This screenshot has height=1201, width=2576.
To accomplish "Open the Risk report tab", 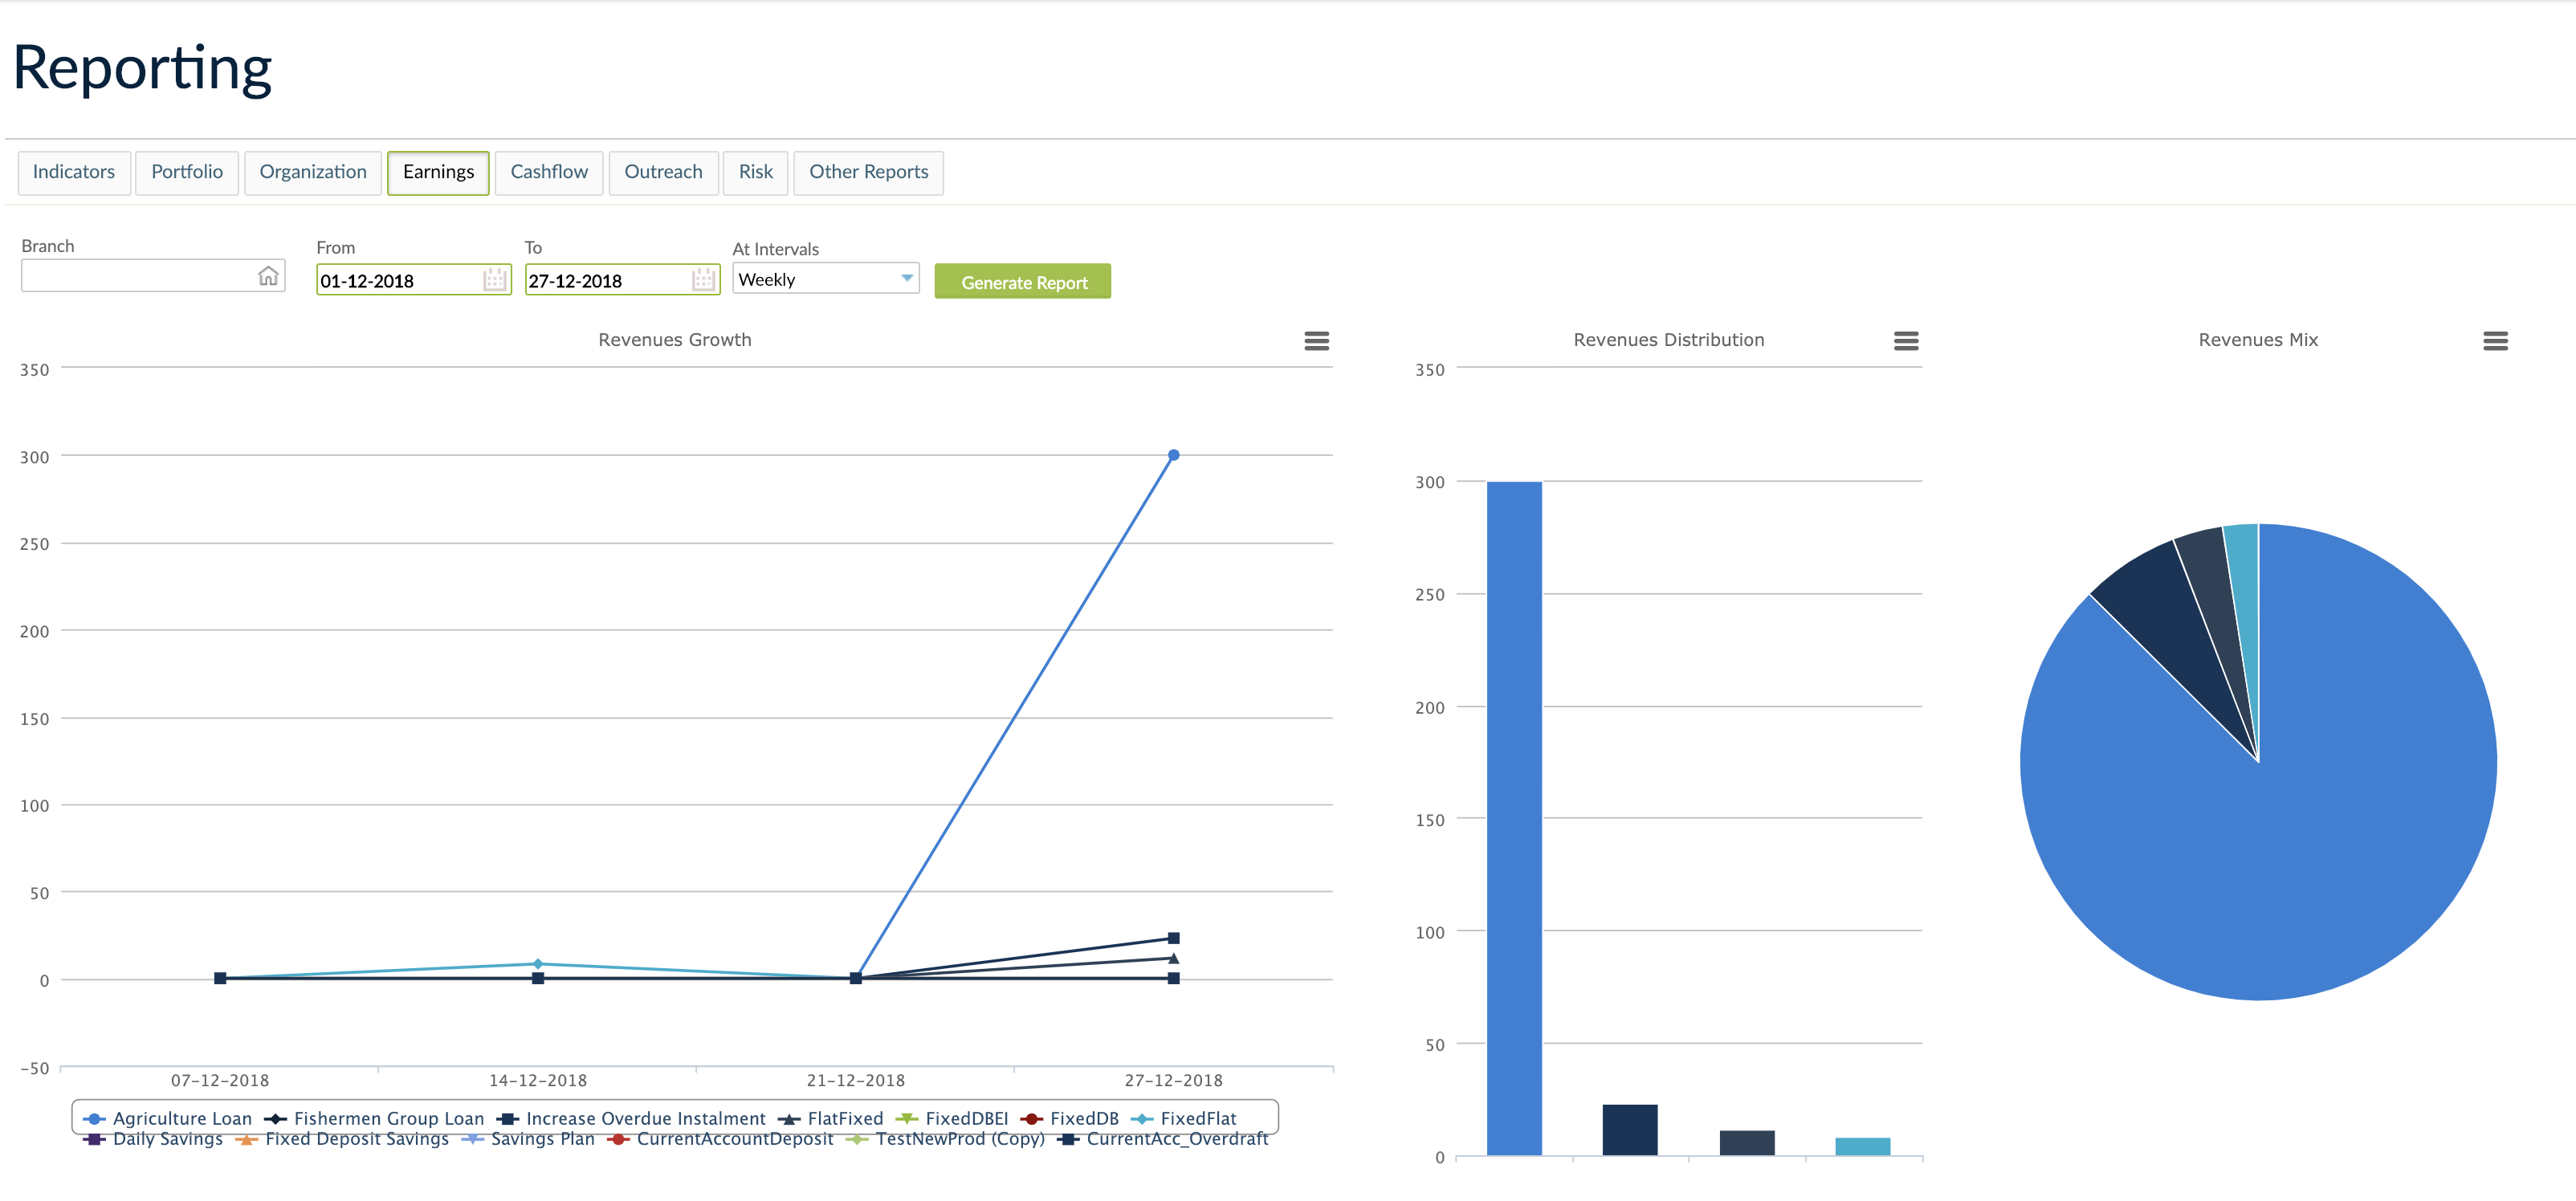I will point(755,172).
